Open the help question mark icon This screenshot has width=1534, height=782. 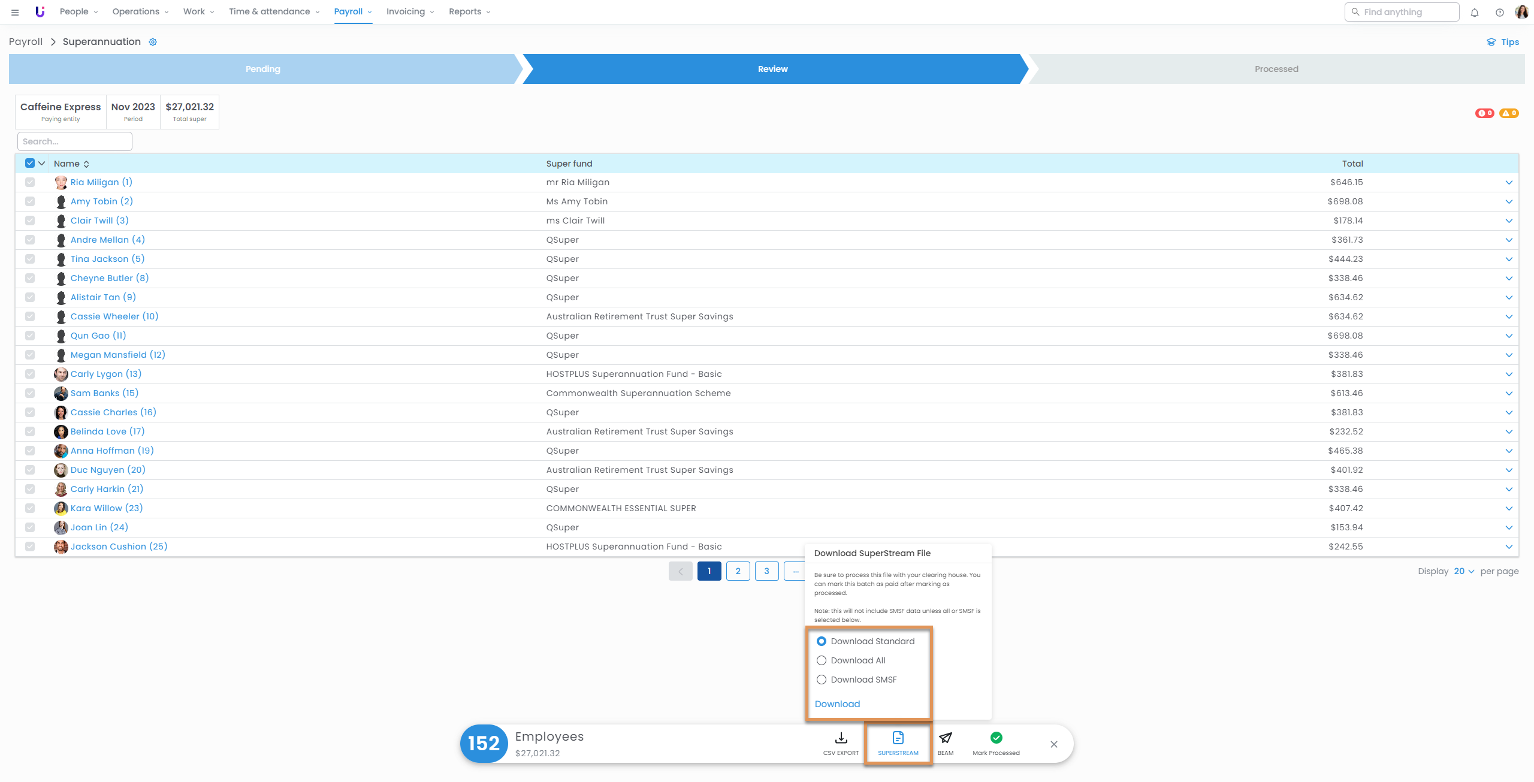[1500, 12]
